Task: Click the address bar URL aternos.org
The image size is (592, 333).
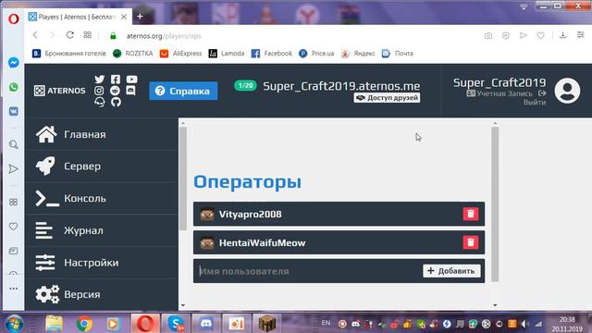Action: click(164, 36)
